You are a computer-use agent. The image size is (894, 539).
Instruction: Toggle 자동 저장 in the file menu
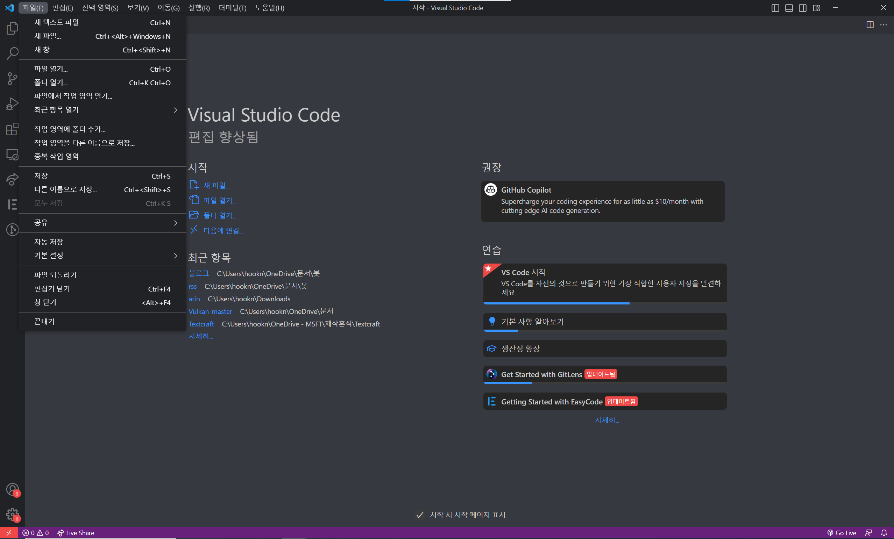coord(49,242)
